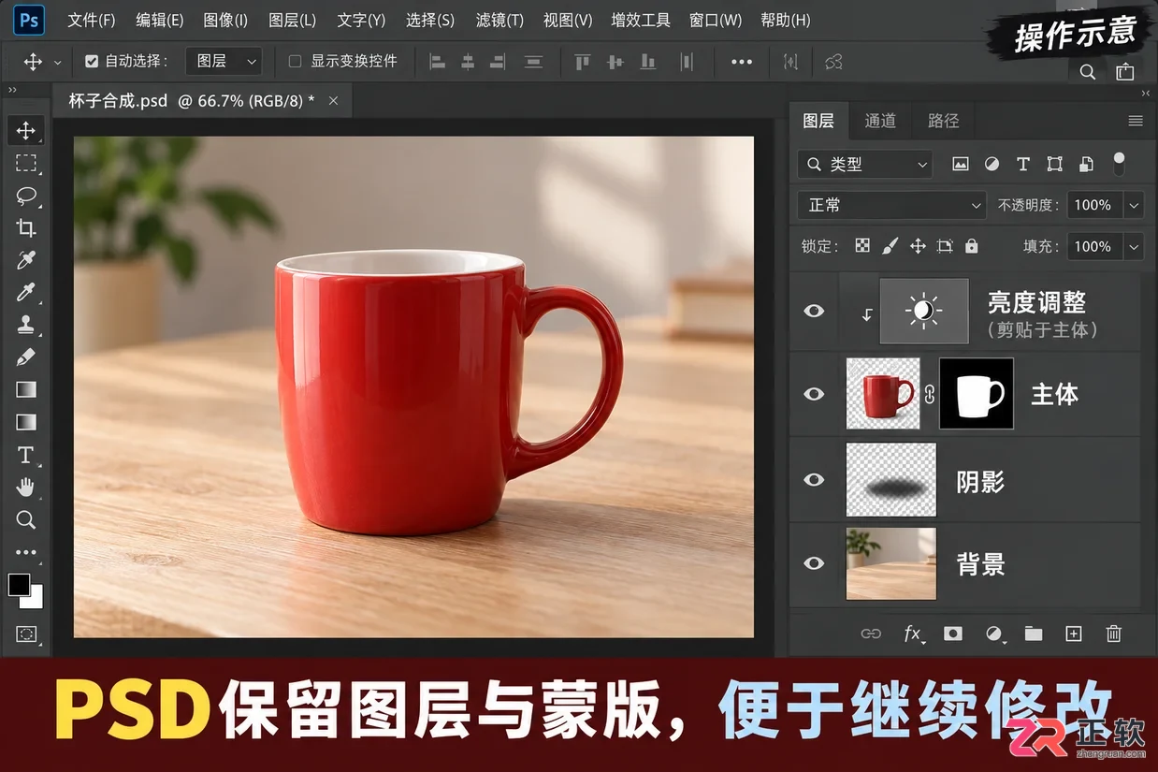Select the Type (T) tool in toolbox

[x=25, y=455]
